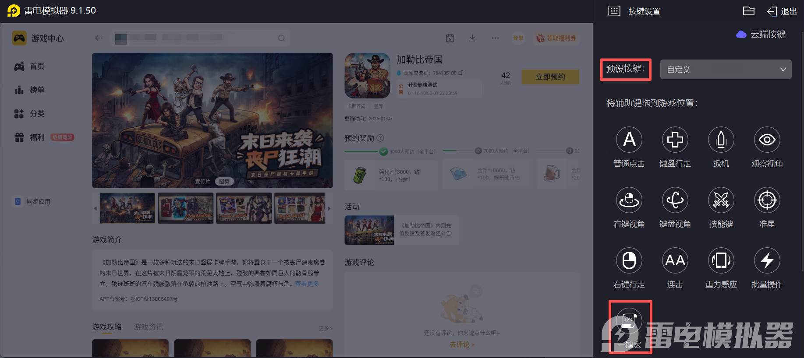Expand the description with 查看更多

click(x=307, y=284)
